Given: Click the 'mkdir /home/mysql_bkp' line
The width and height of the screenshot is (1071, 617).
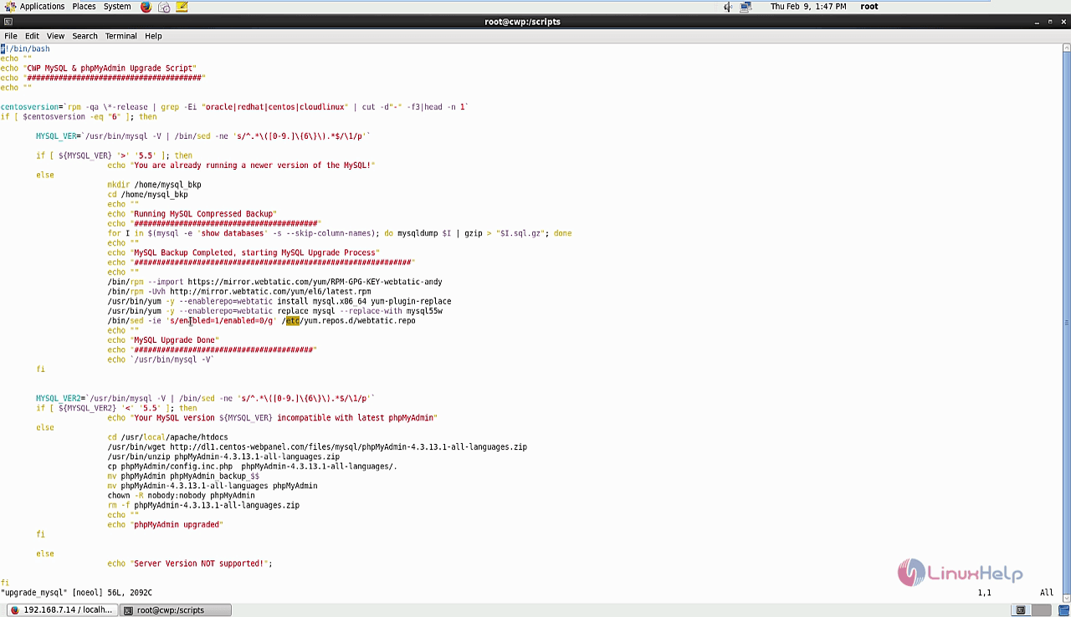Looking at the screenshot, I should (x=154, y=185).
